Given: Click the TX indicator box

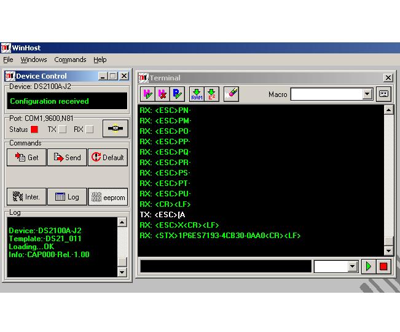Looking at the screenshot, I should click(62, 129).
